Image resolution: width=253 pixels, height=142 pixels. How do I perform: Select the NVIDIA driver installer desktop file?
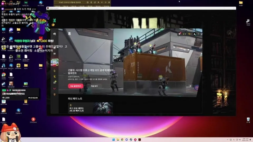click(18, 57)
